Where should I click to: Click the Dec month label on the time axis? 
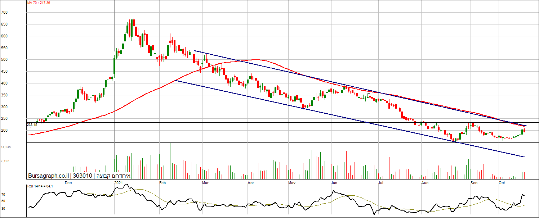(x=68, y=183)
